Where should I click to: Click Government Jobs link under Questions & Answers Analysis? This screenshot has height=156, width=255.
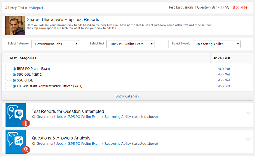point(50,144)
